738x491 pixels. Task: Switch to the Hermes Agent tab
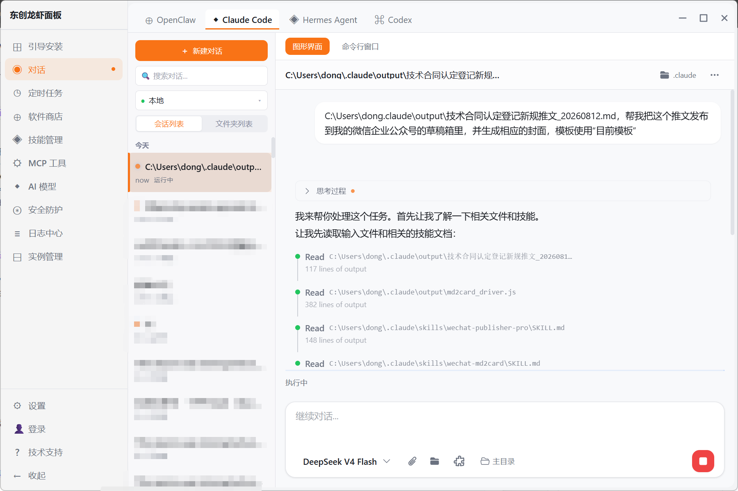pos(323,20)
